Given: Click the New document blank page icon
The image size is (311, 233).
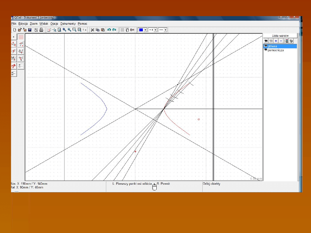Looking at the screenshot, I should pyautogui.click(x=14, y=30).
